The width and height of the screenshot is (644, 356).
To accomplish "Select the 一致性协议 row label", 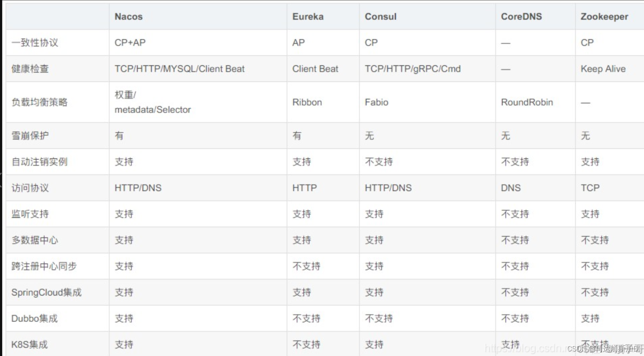I will tap(35, 42).
